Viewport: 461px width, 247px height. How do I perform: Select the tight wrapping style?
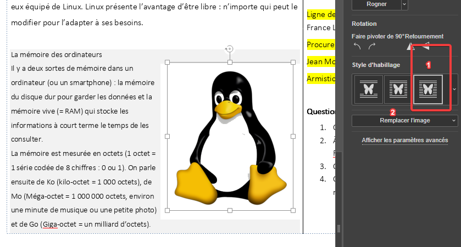point(428,89)
